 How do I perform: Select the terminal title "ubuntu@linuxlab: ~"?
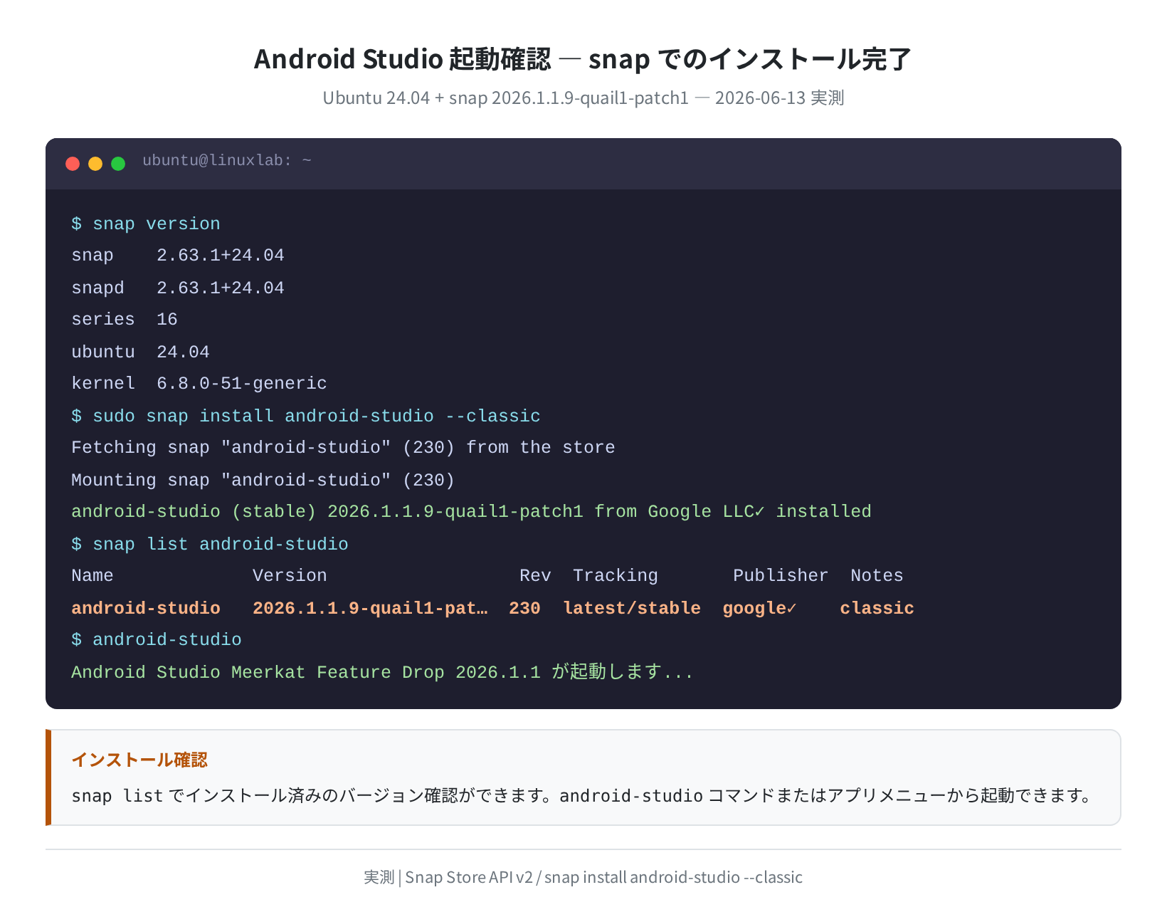(x=227, y=161)
